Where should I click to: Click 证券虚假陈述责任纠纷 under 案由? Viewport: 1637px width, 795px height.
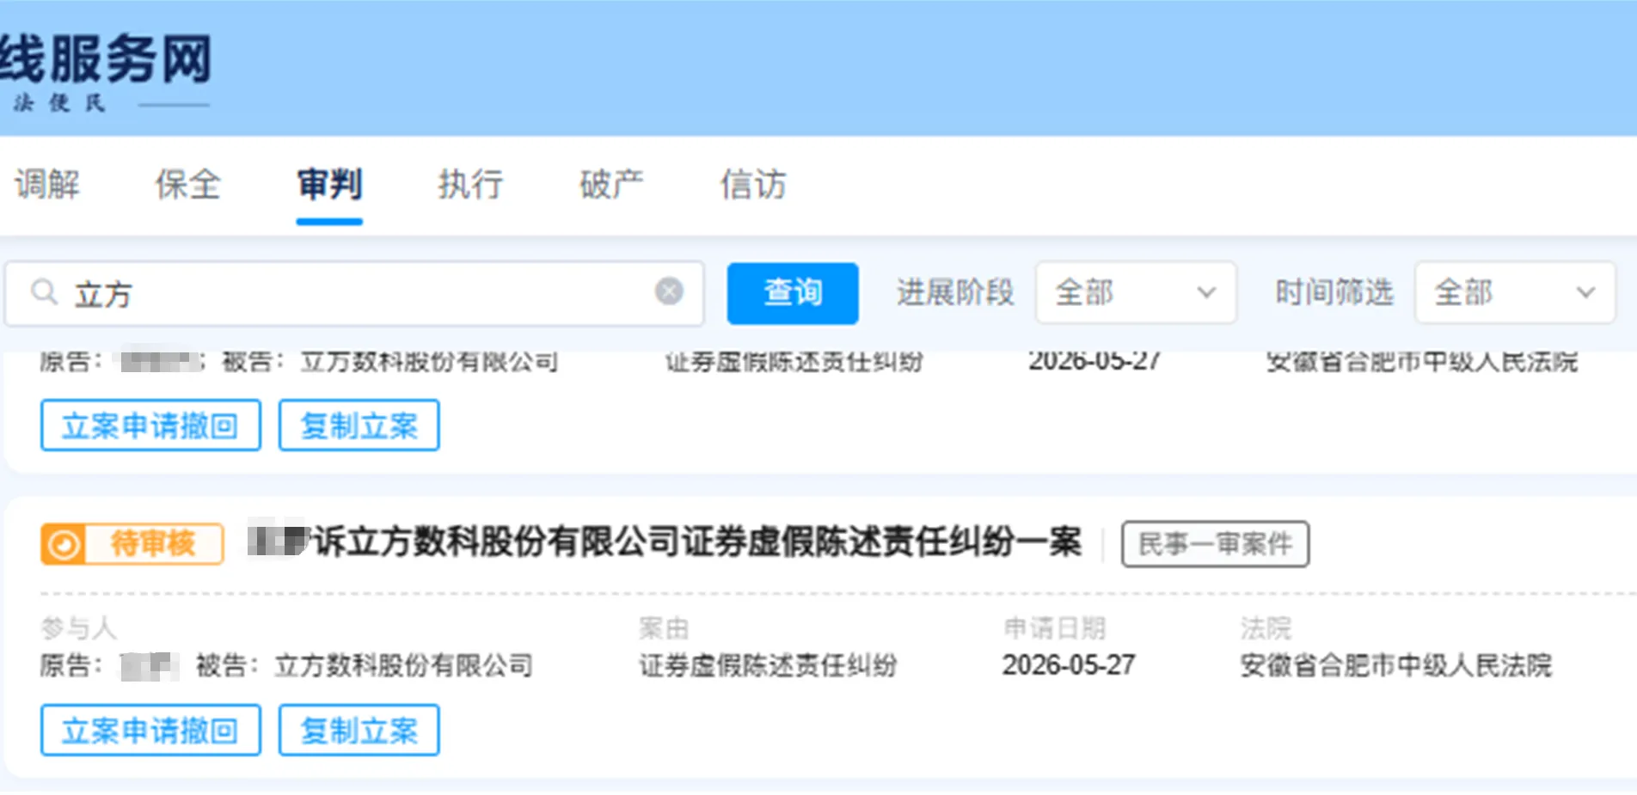(768, 665)
